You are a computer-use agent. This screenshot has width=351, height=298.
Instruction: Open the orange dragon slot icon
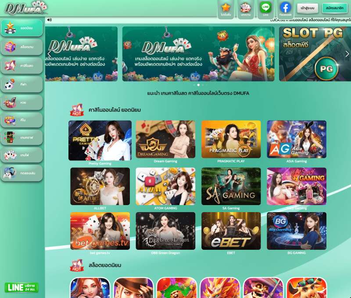220,288
